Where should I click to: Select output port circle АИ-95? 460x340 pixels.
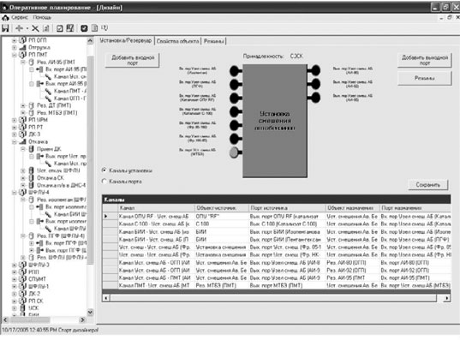(315, 98)
